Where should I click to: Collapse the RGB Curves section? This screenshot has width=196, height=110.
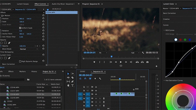coord(164,30)
